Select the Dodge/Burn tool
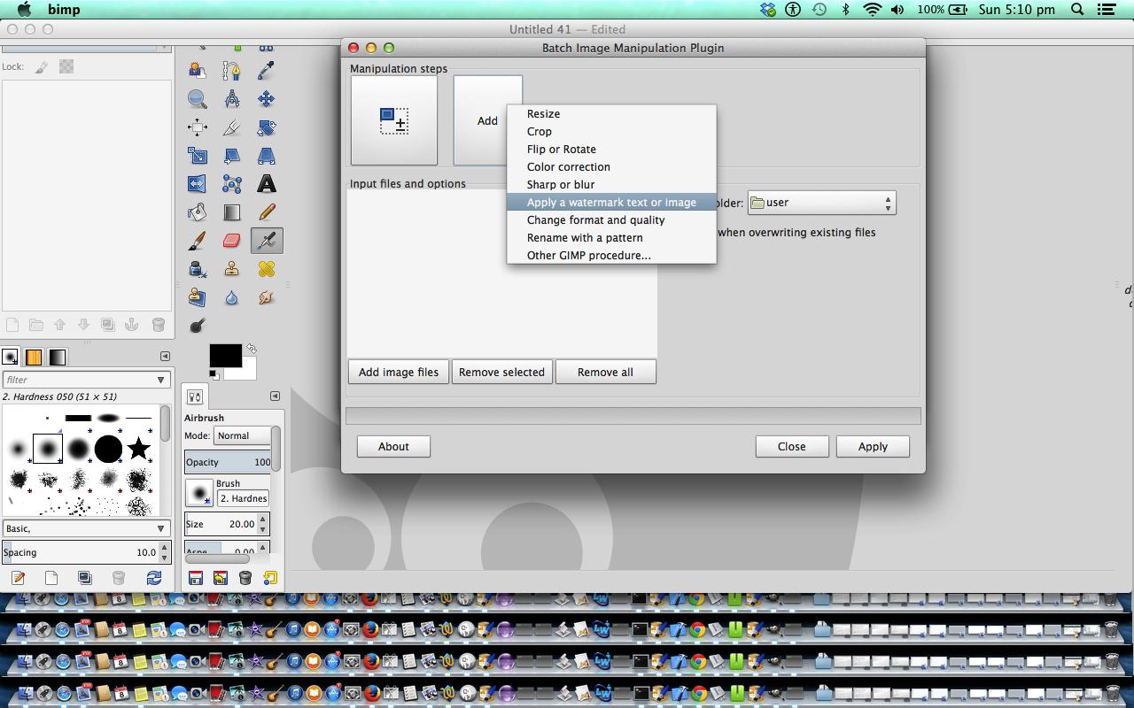 tap(197, 326)
